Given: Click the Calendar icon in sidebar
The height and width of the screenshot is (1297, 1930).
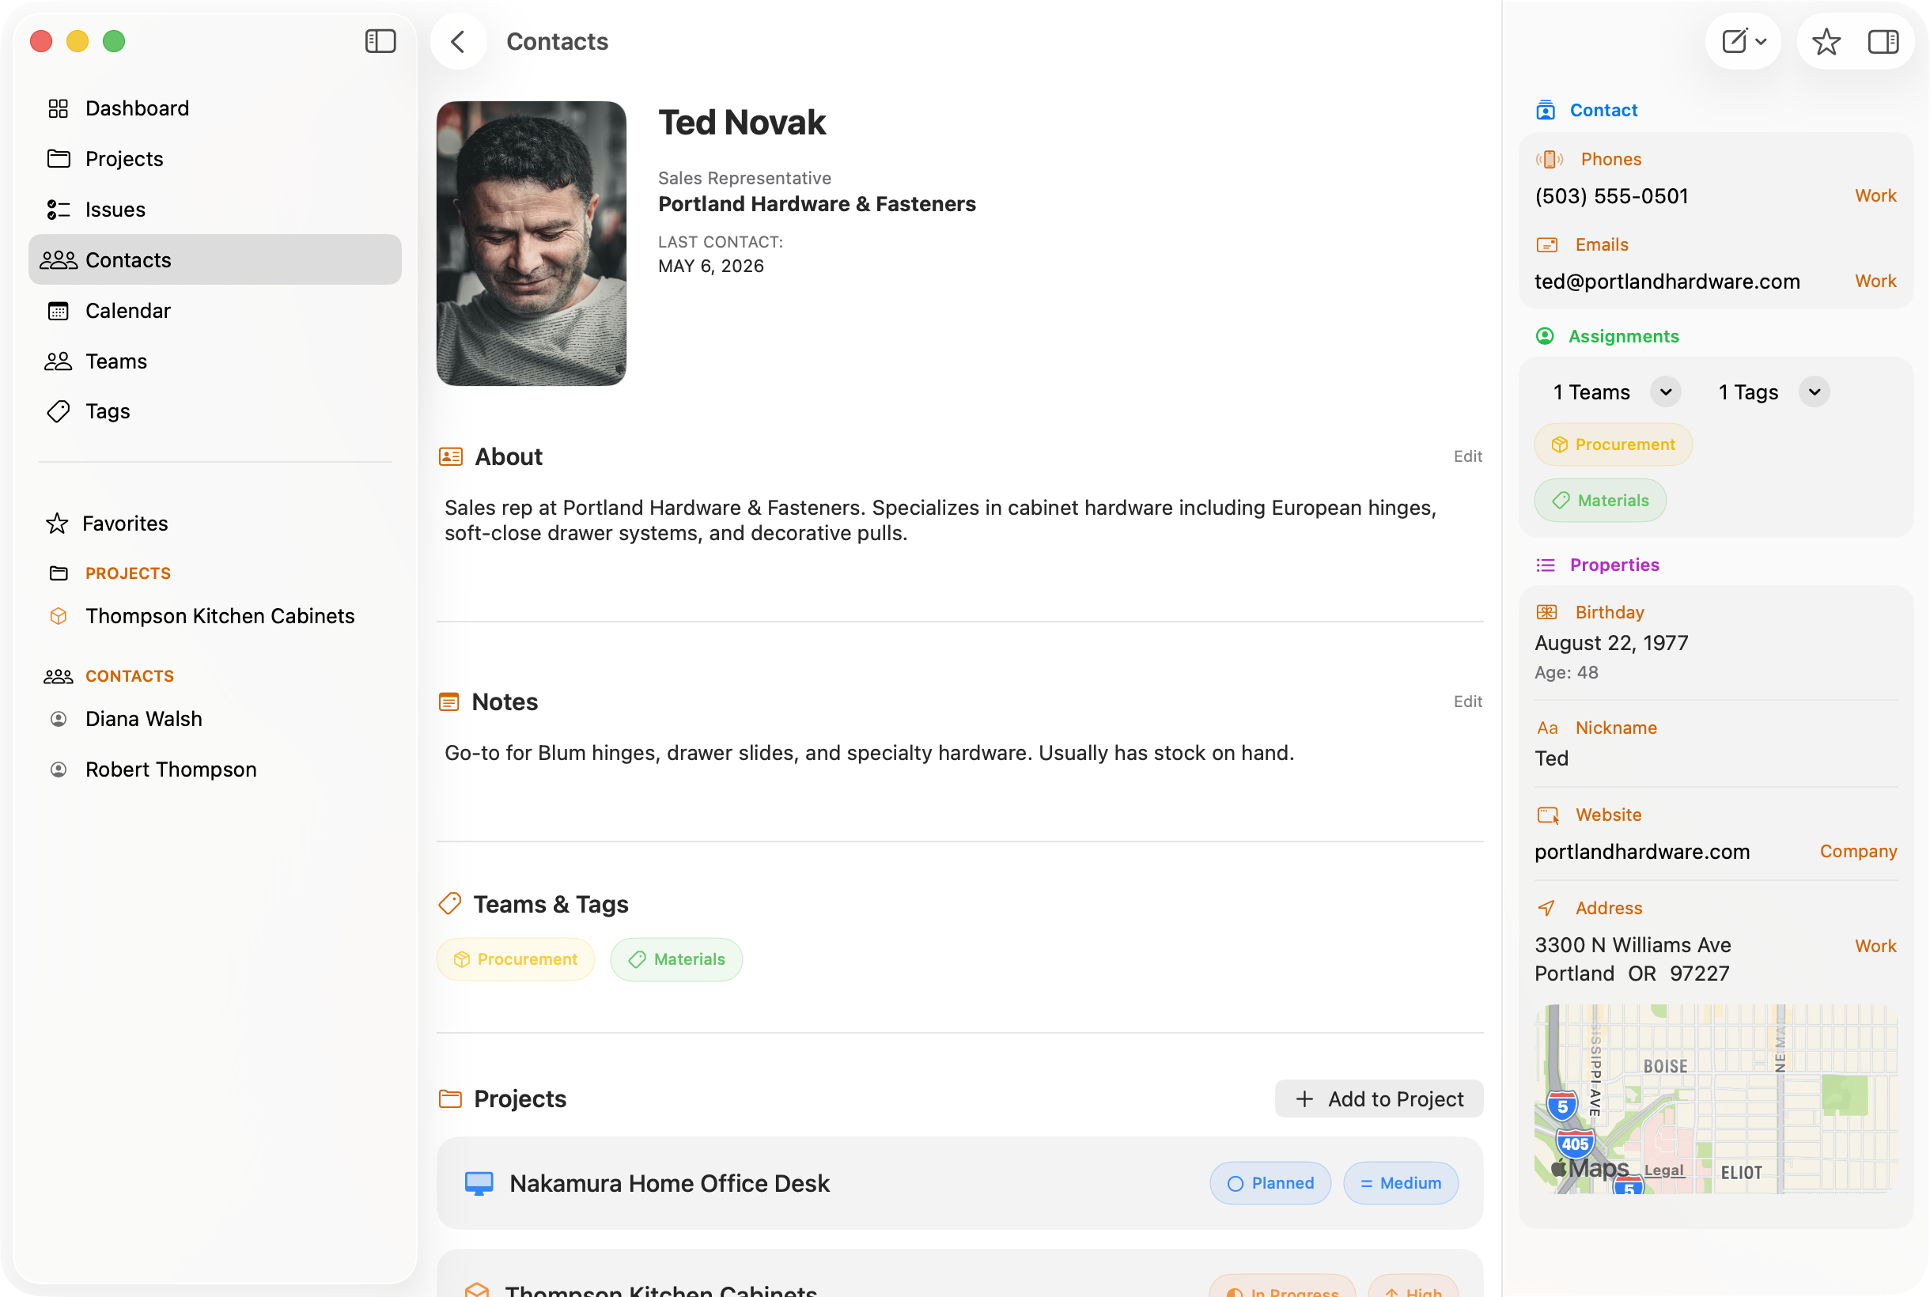Looking at the screenshot, I should pos(58,311).
